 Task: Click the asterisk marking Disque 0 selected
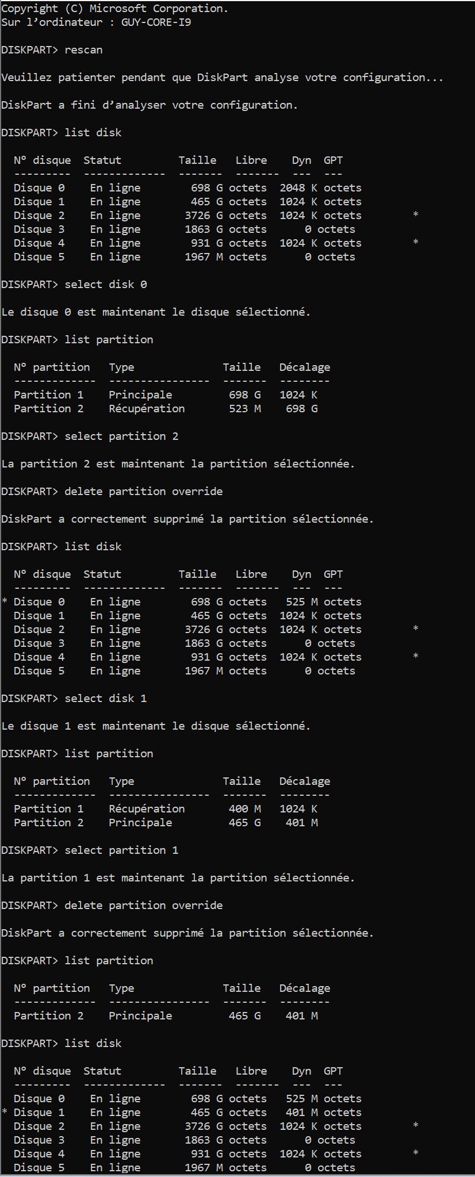pos(5,602)
